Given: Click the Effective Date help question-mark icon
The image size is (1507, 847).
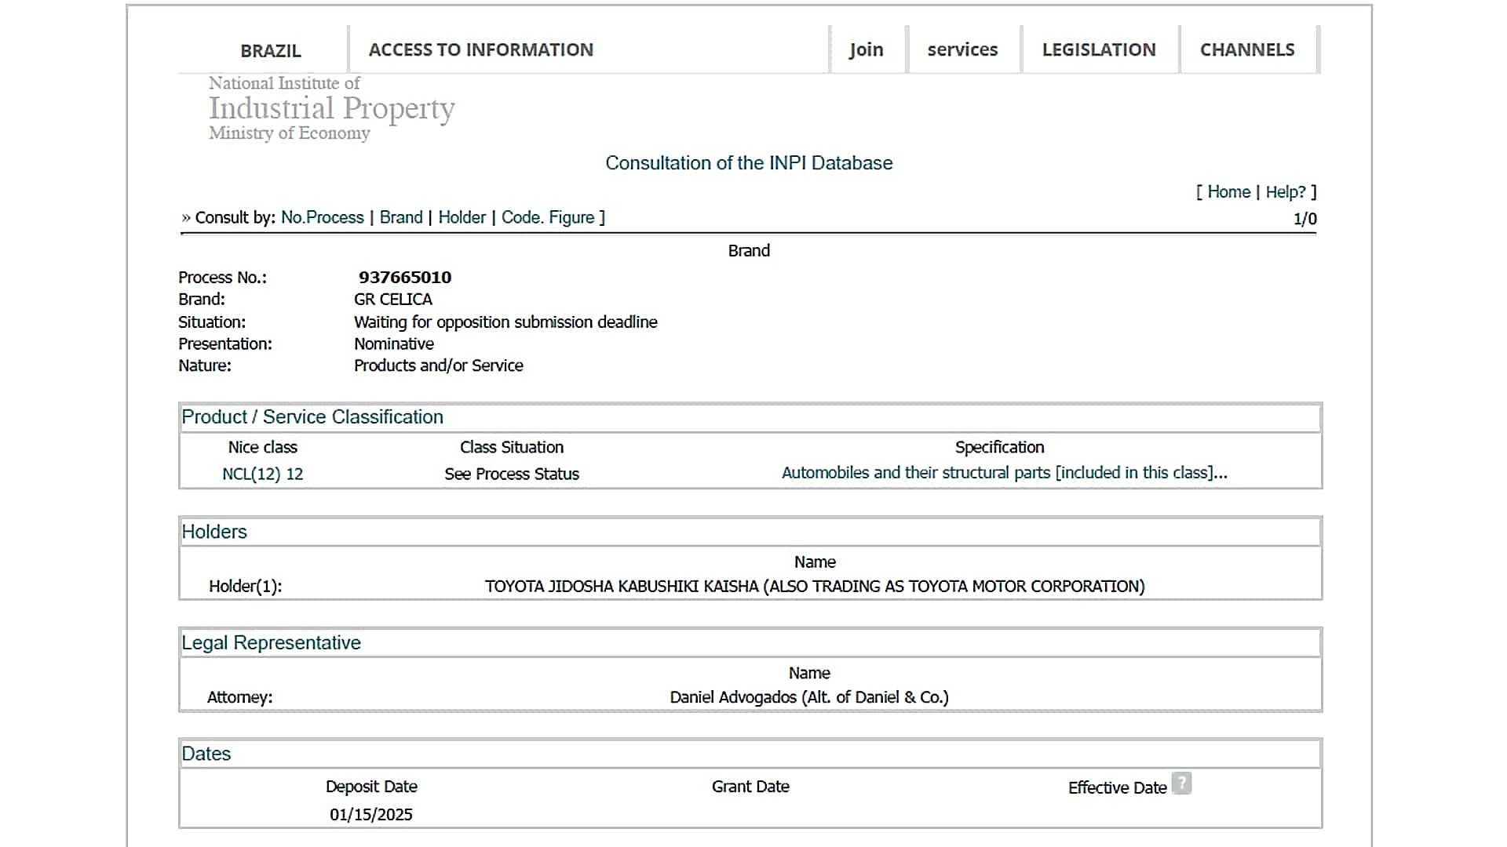Looking at the screenshot, I should [1181, 783].
